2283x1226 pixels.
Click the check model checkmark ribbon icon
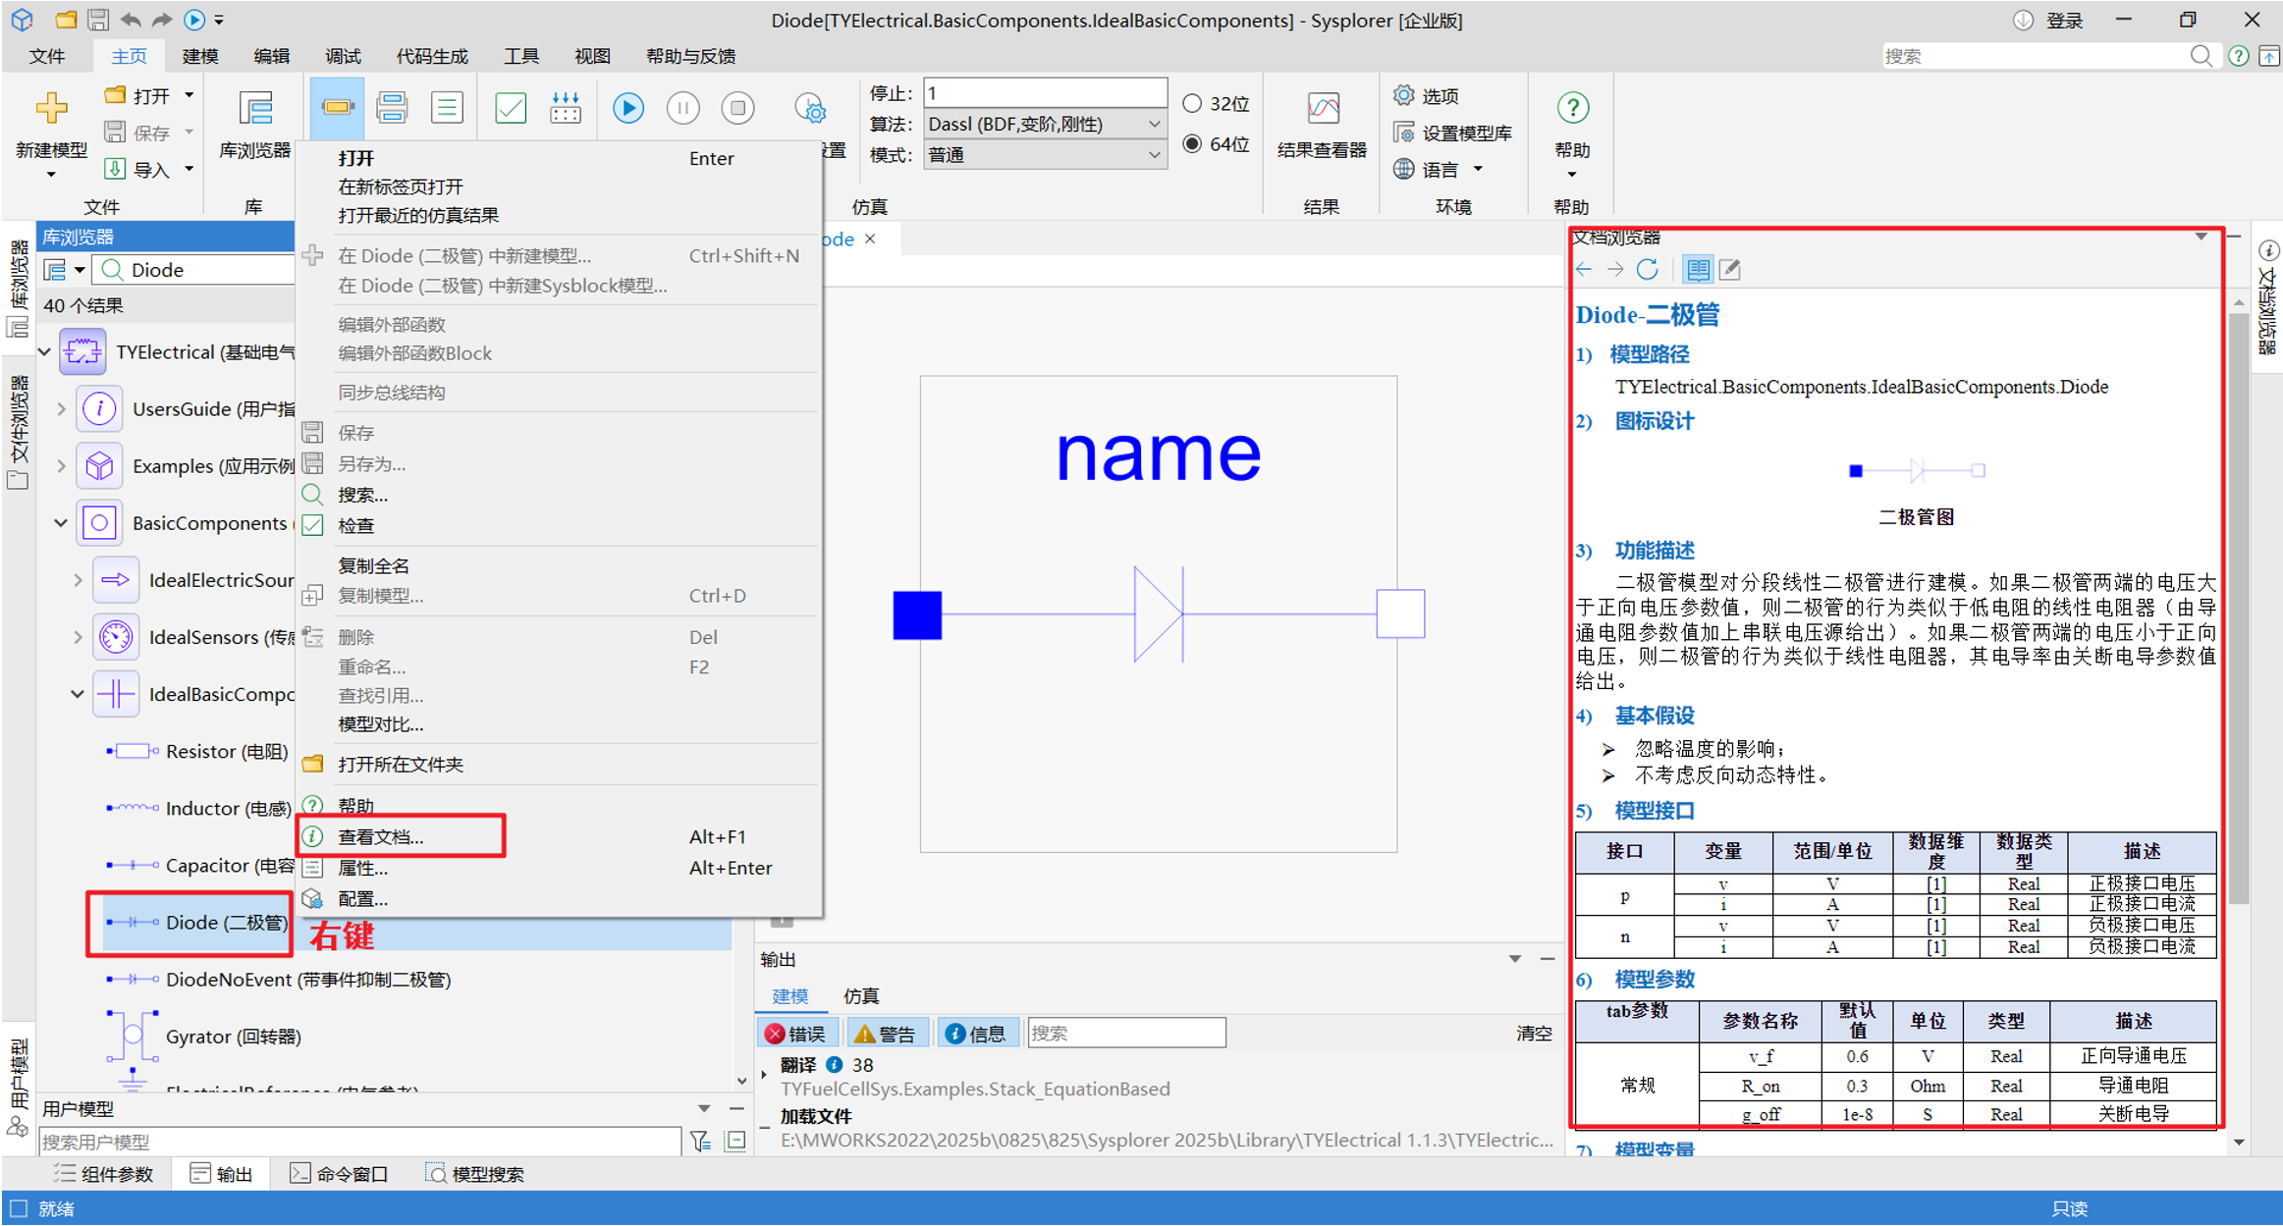[x=511, y=108]
